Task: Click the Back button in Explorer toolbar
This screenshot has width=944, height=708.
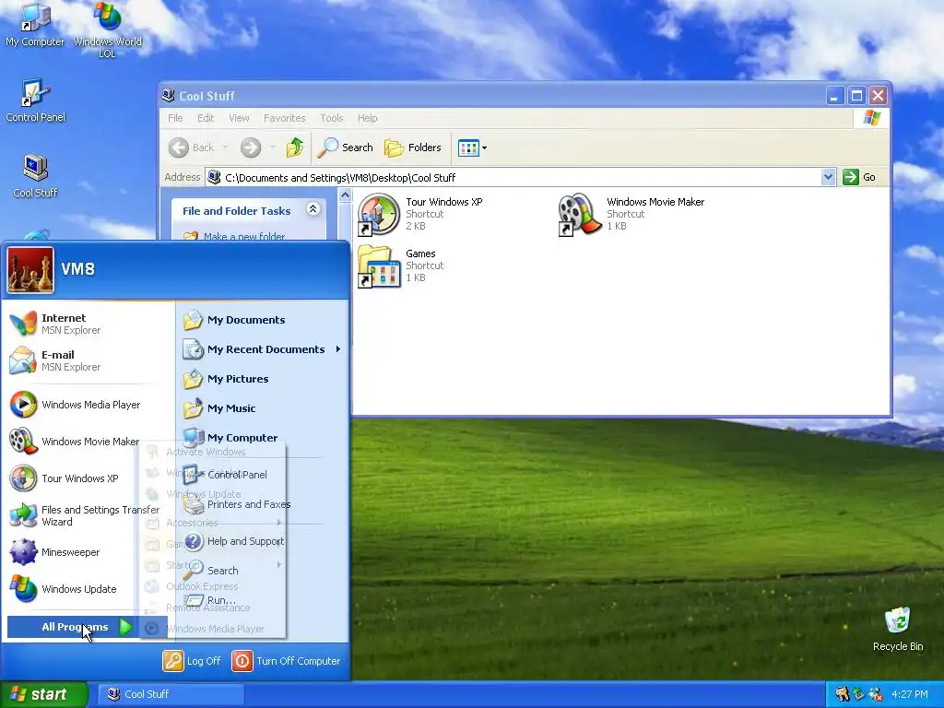Action: 192,147
